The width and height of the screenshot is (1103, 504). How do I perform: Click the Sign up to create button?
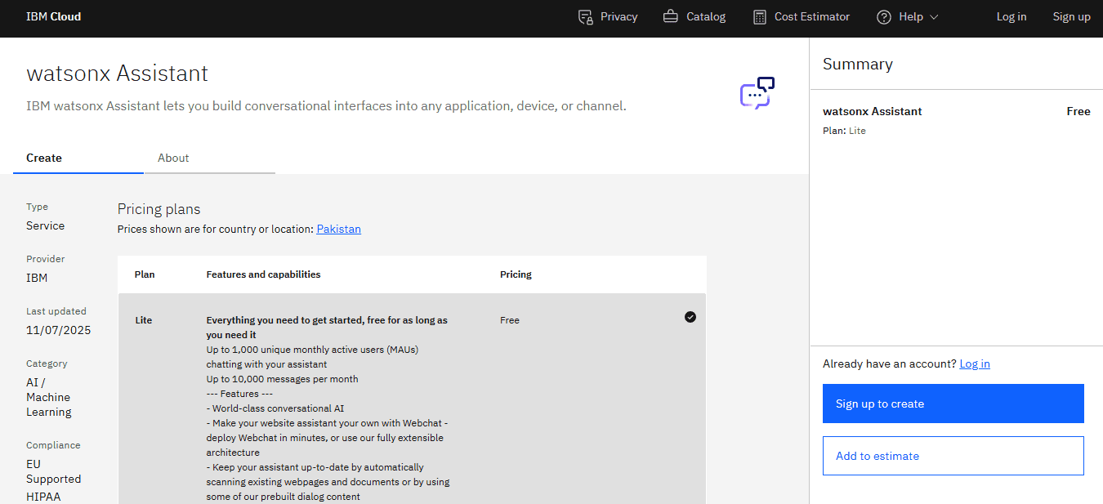tap(953, 404)
